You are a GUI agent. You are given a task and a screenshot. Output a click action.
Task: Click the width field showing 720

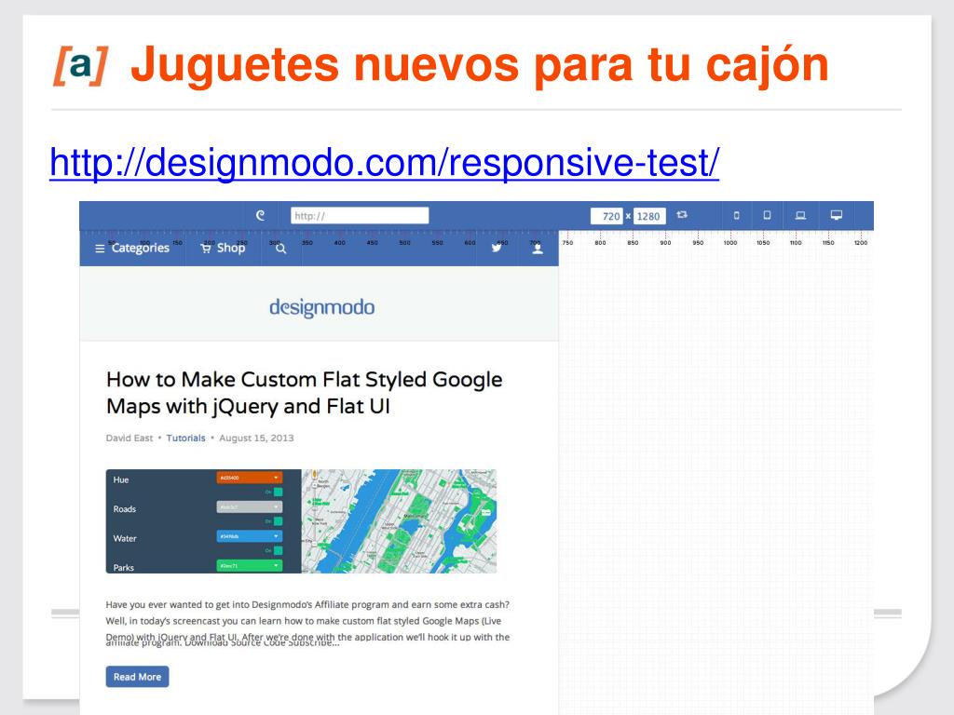click(x=606, y=216)
